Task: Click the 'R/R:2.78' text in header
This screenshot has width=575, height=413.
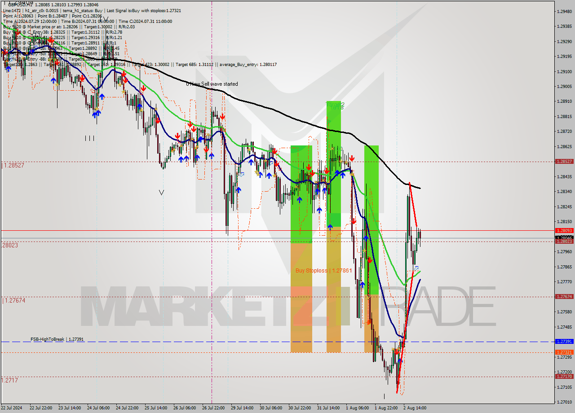Action: point(114,32)
